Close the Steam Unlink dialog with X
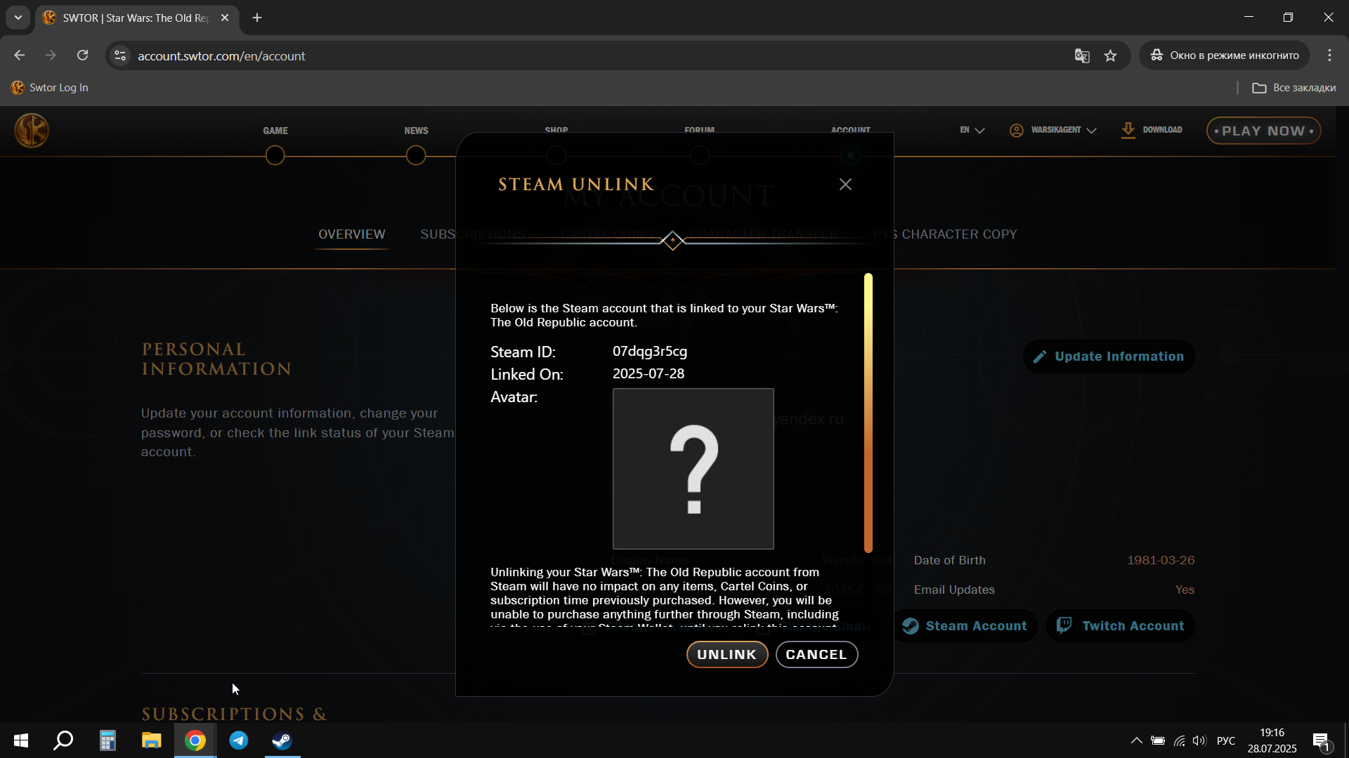Viewport: 1349px width, 758px height. (x=845, y=184)
